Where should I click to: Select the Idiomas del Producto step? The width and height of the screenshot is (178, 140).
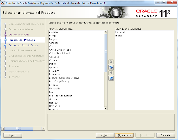(22, 40)
